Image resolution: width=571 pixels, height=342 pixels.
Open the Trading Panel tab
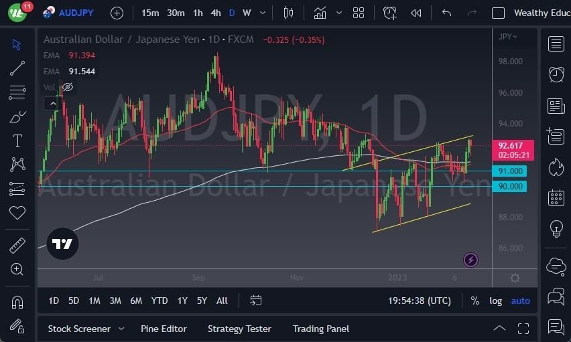(321, 329)
